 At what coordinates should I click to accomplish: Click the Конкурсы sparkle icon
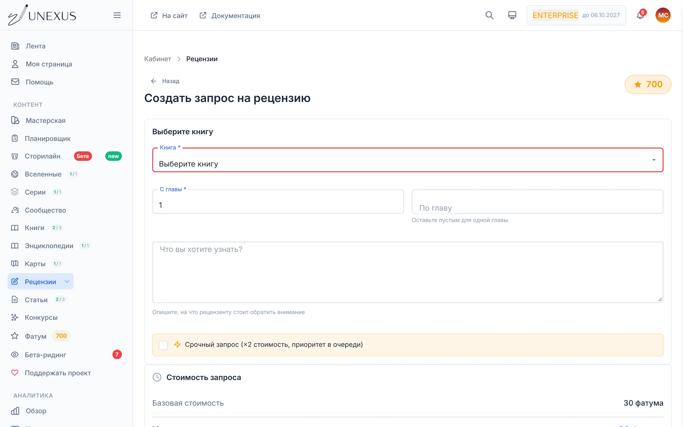click(x=15, y=317)
